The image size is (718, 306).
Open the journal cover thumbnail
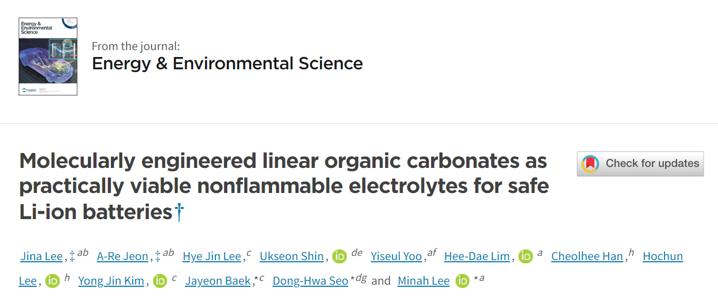coord(48,57)
